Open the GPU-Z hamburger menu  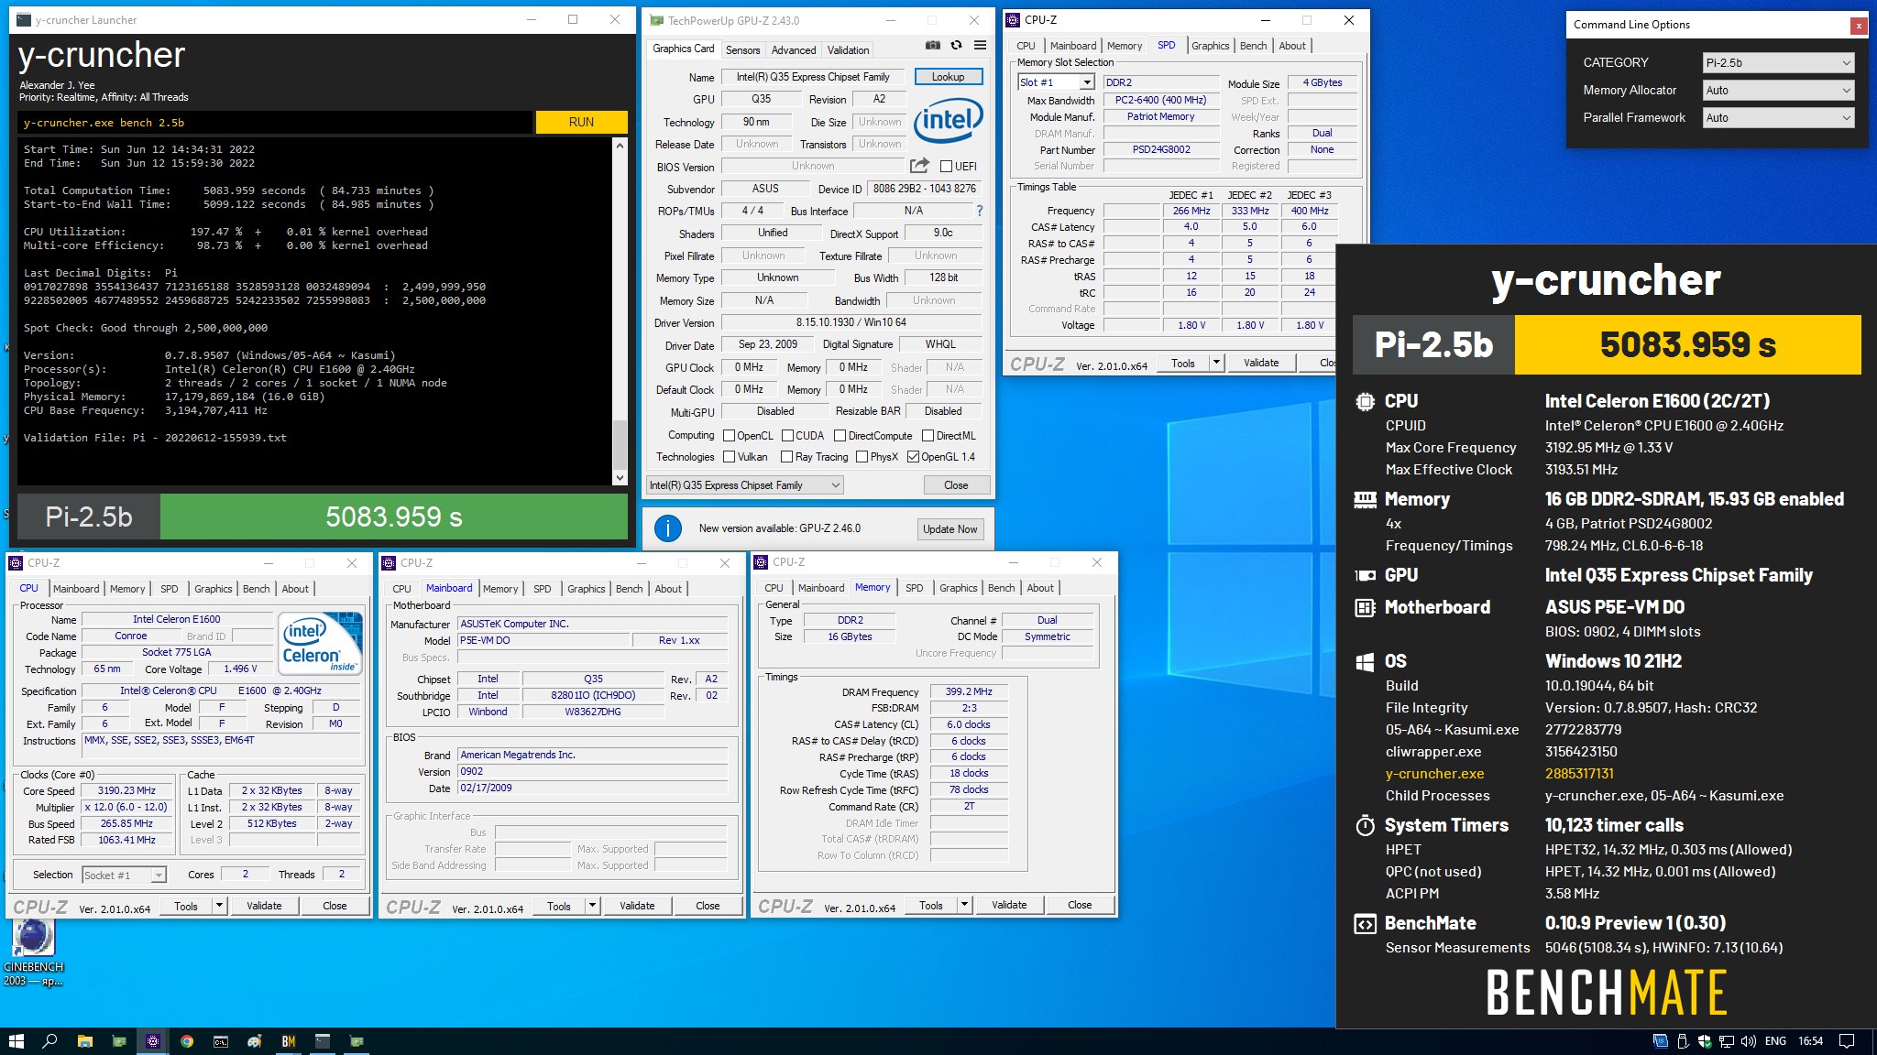pos(980,45)
